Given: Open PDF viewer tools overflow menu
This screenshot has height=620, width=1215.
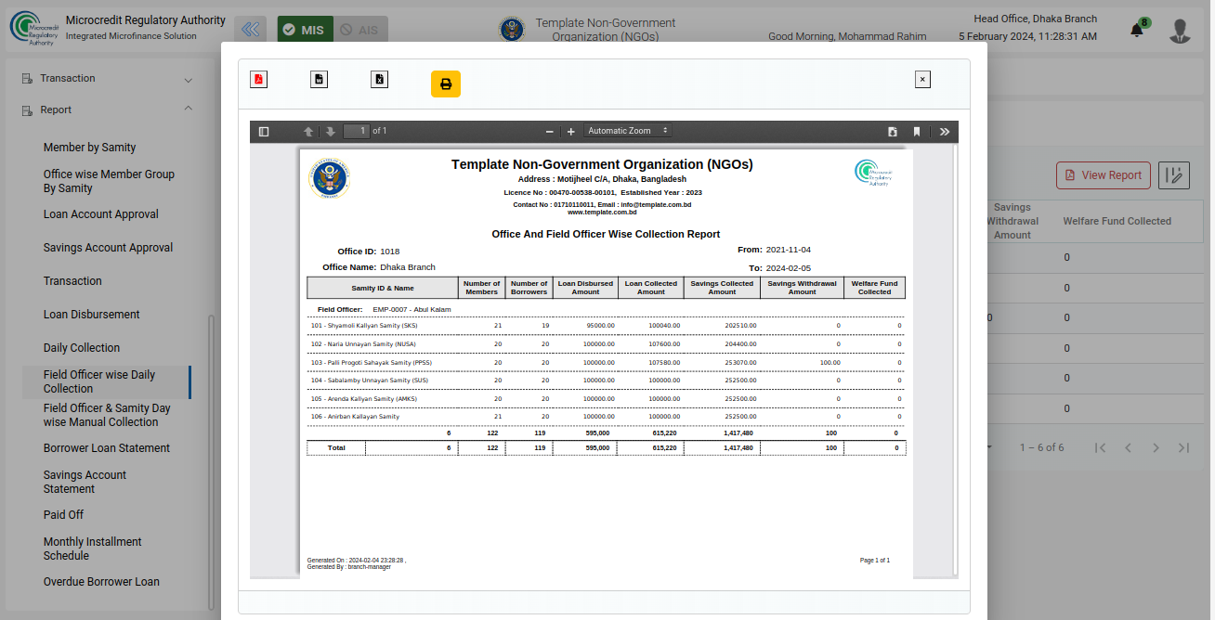Looking at the screenshot, I should pos(945,132).
